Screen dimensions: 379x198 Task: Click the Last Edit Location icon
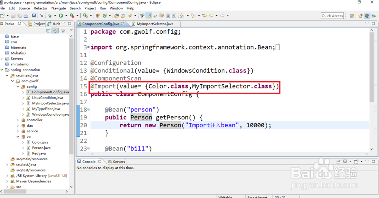204,15
